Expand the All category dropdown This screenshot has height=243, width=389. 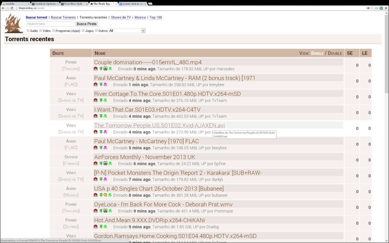pos(127,31)
